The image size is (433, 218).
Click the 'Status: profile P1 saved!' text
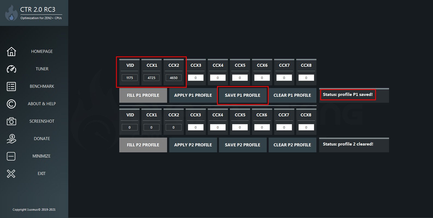click(x=348, y=95)
